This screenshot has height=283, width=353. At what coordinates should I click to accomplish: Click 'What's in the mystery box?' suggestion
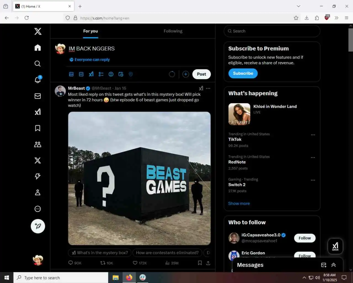pyautogui.click(x=100, y=253)
